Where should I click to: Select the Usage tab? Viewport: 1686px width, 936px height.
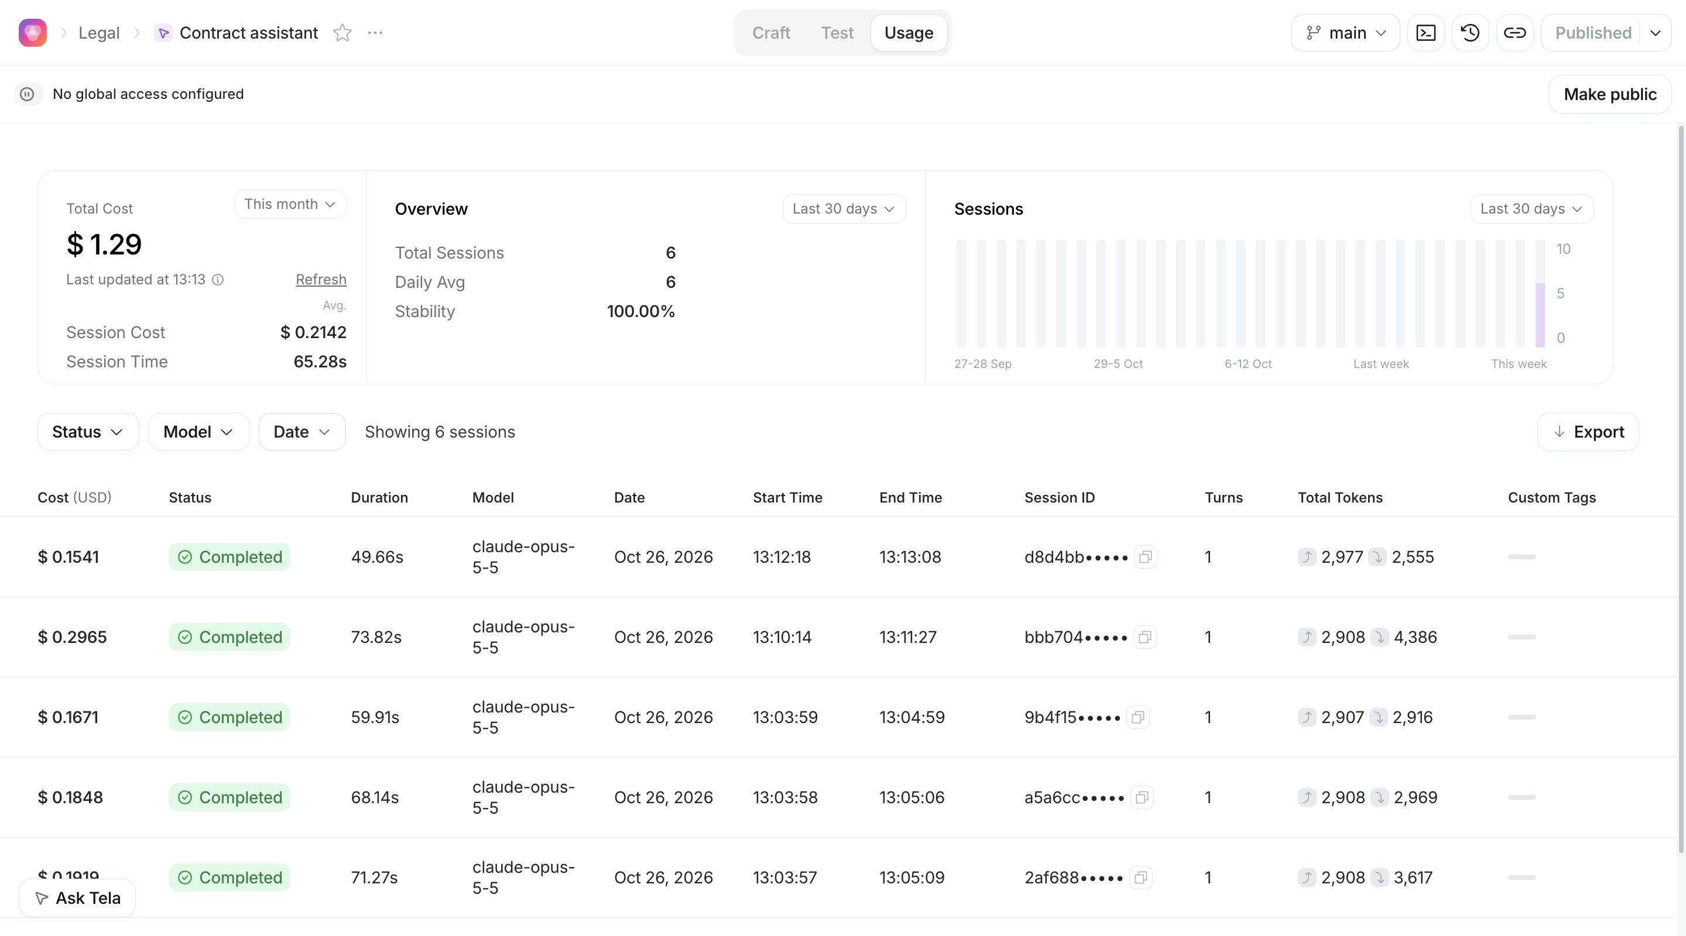coord(909,33)
